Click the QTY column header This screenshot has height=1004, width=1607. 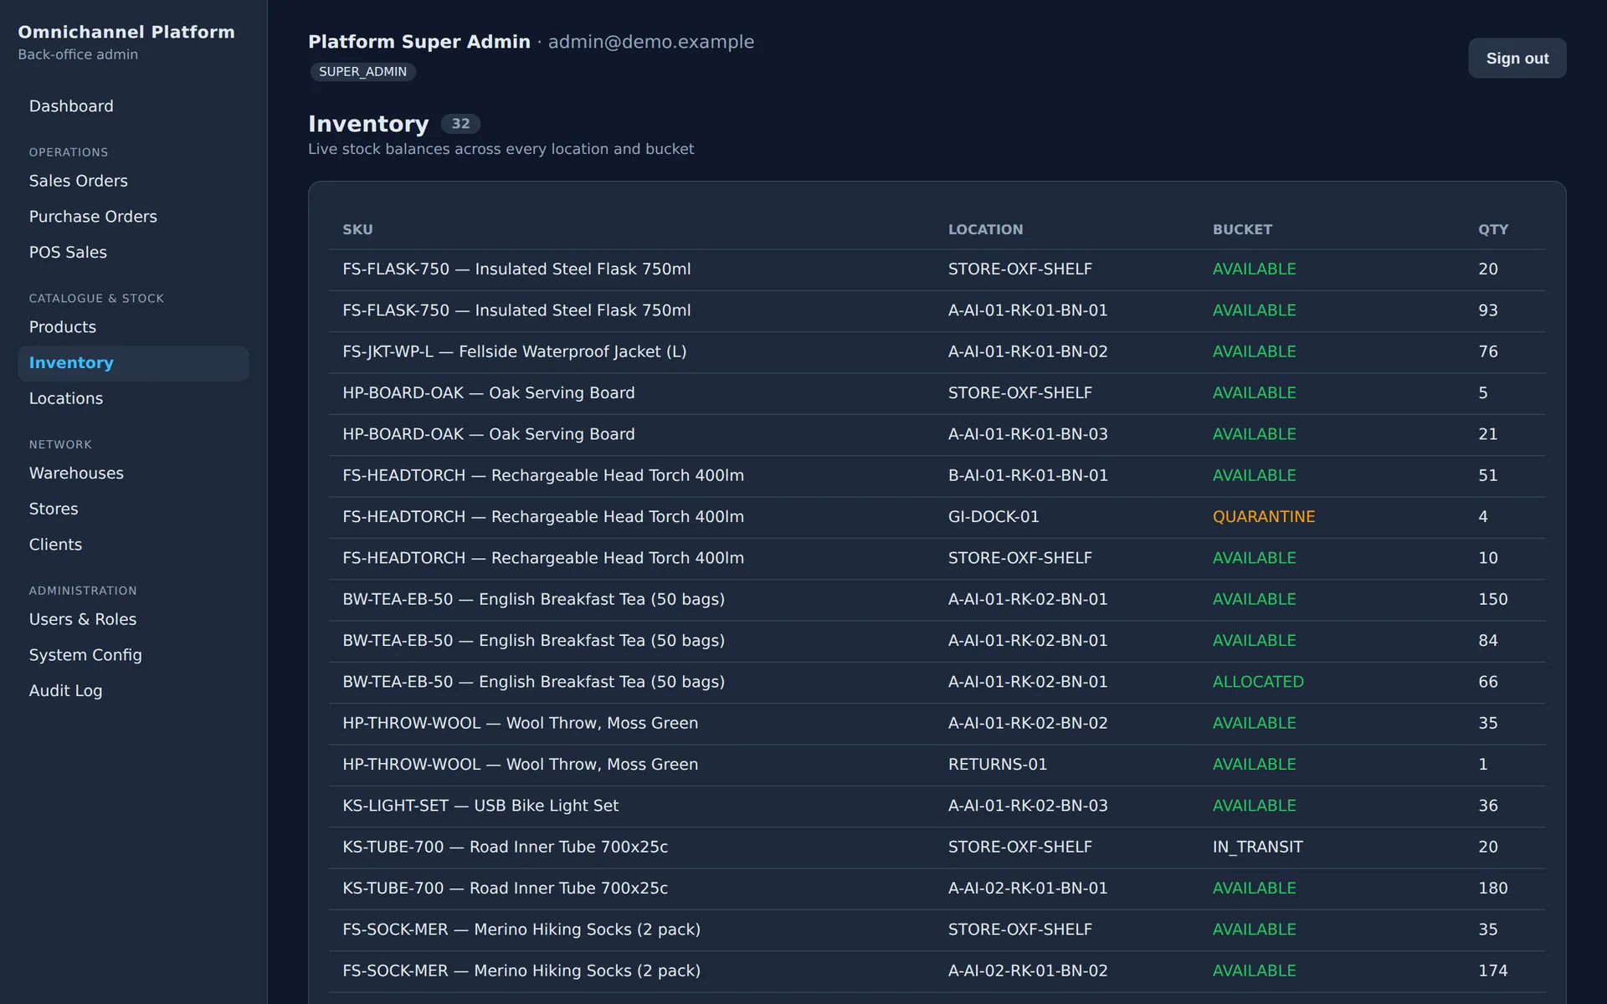(x=1492, y=229)
